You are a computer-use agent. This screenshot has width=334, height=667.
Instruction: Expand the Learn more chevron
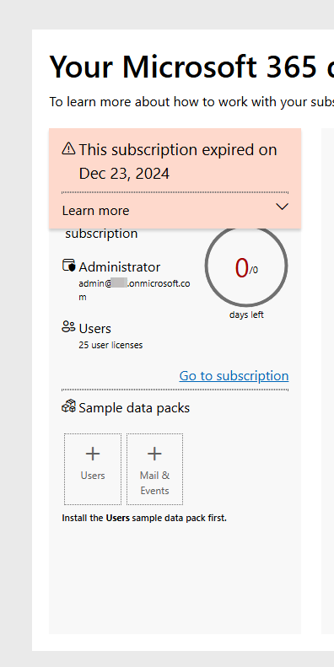(x=282, y=207)
